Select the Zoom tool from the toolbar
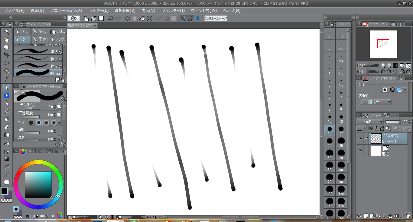Screen dimensions: 413x222 (x=6, y=32)
